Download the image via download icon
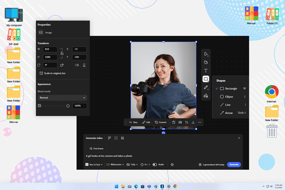Viewport: 285px width, 190px height. pos(193,122)
